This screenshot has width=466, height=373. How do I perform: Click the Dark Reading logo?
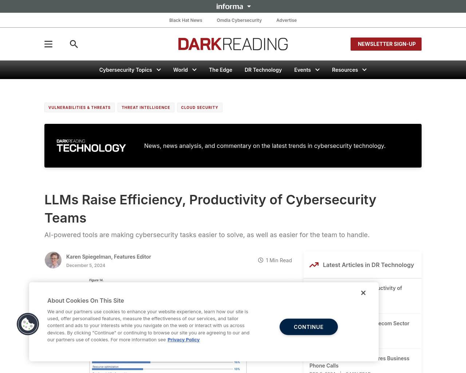[x=233, y=44]
